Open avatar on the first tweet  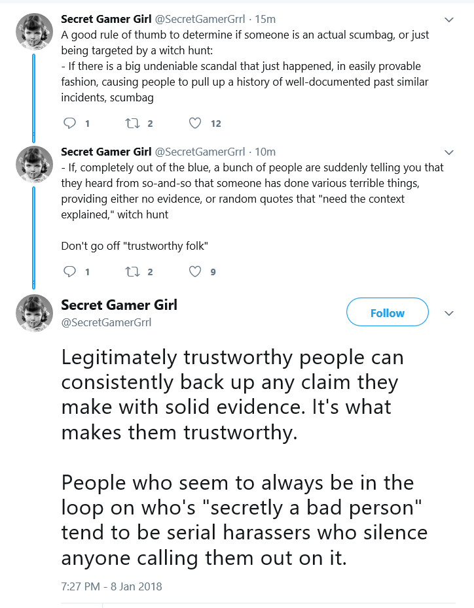34,32
